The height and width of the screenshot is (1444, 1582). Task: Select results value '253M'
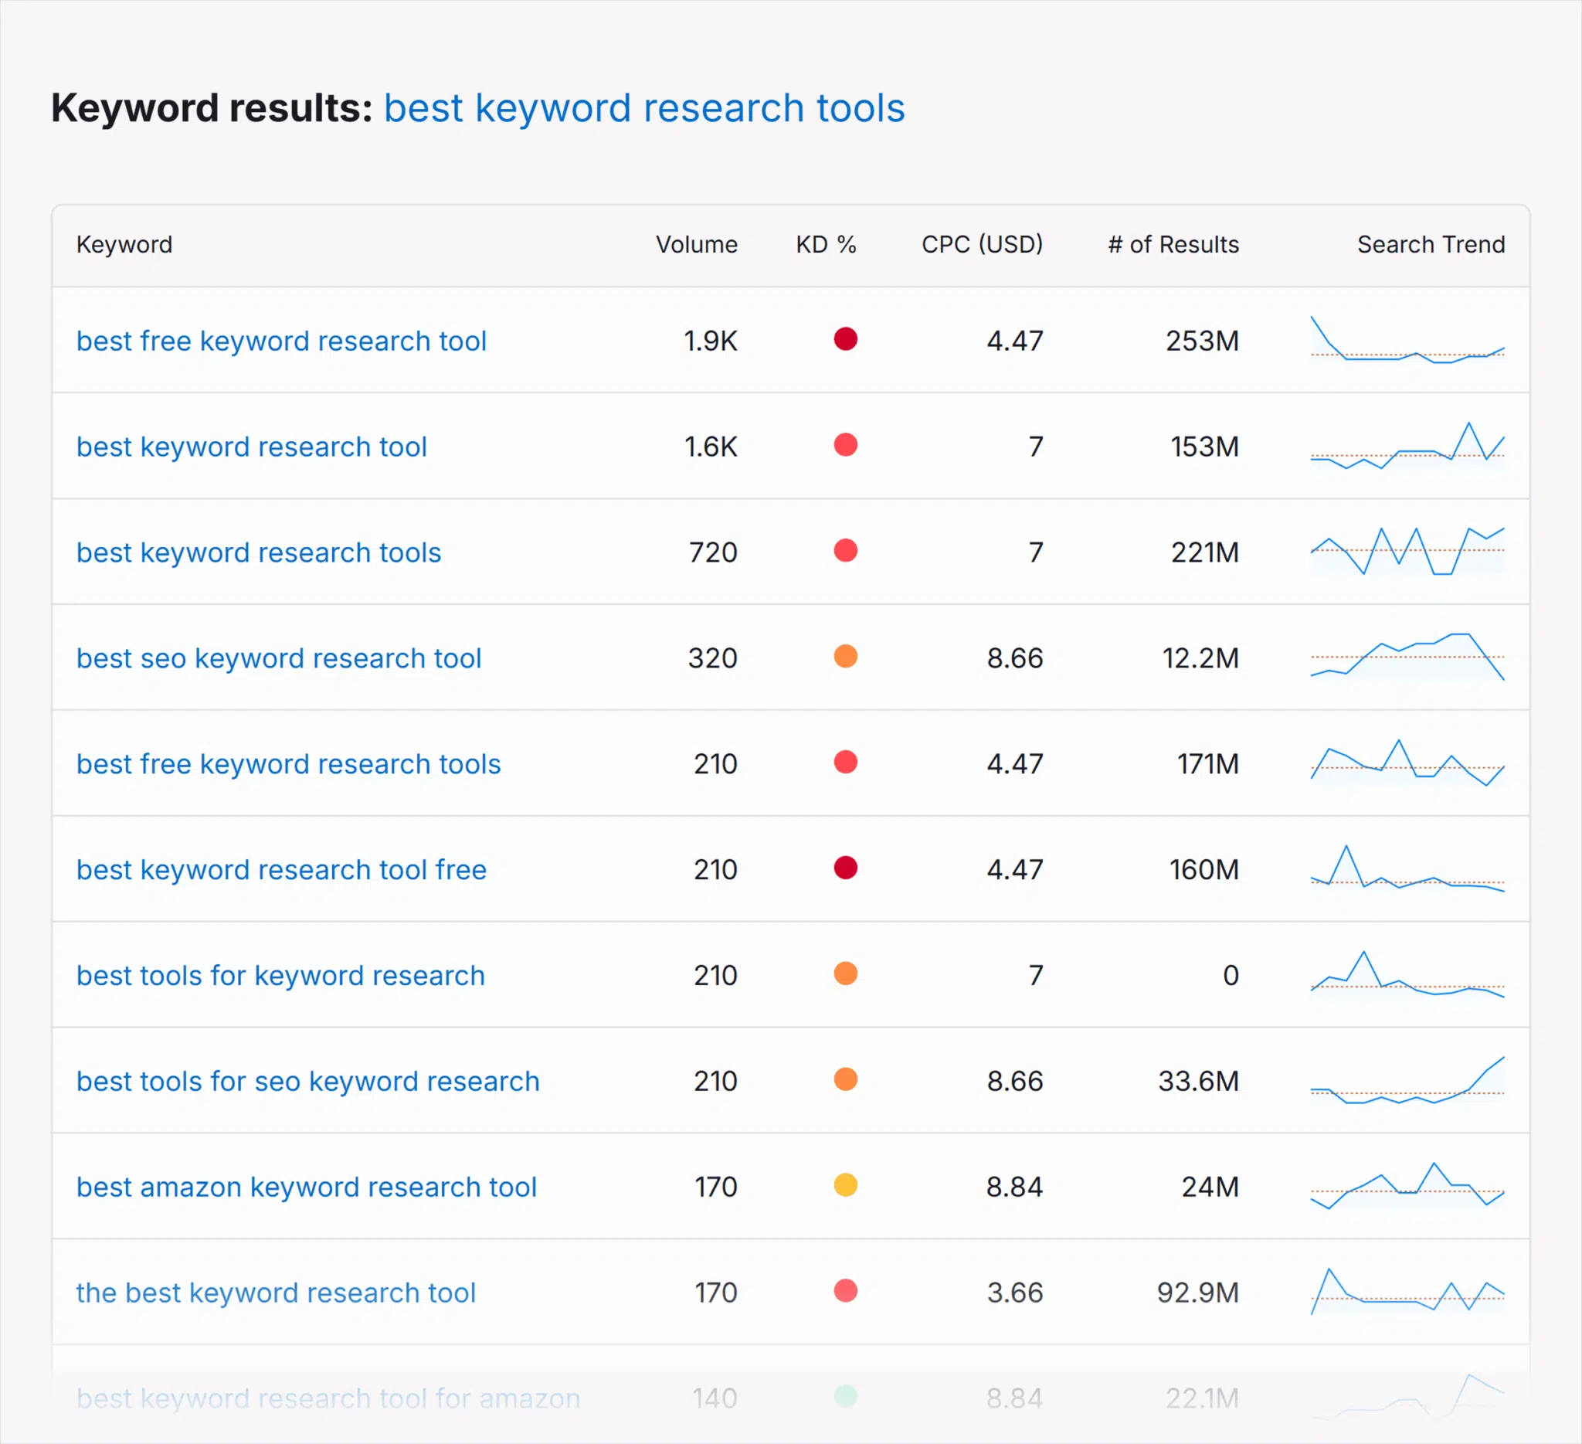1202,341
